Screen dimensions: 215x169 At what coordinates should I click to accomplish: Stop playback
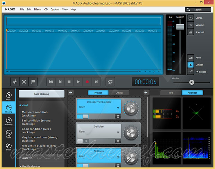pos(69,82)
